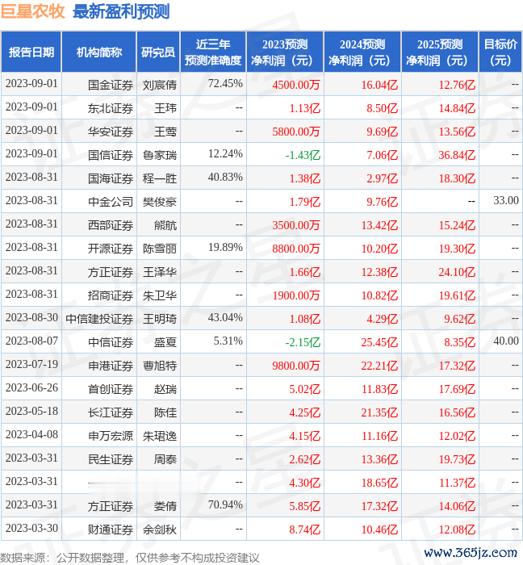
Task: Click researcher name 娄倩
Action: 165,507
